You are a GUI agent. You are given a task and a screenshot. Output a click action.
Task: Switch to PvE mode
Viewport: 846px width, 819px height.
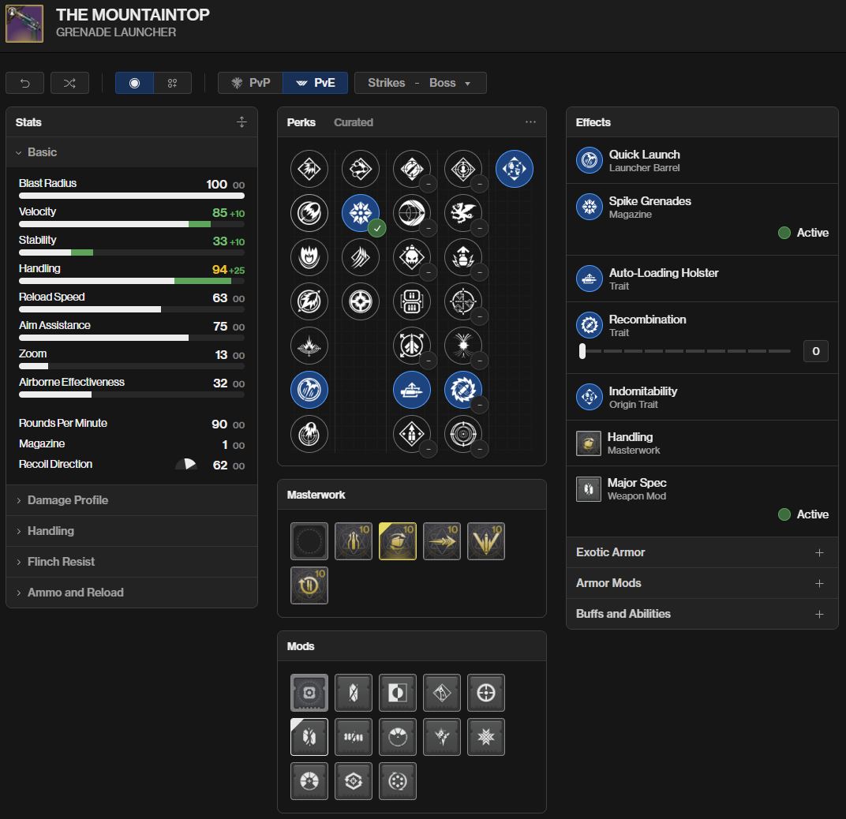(316, 83)
